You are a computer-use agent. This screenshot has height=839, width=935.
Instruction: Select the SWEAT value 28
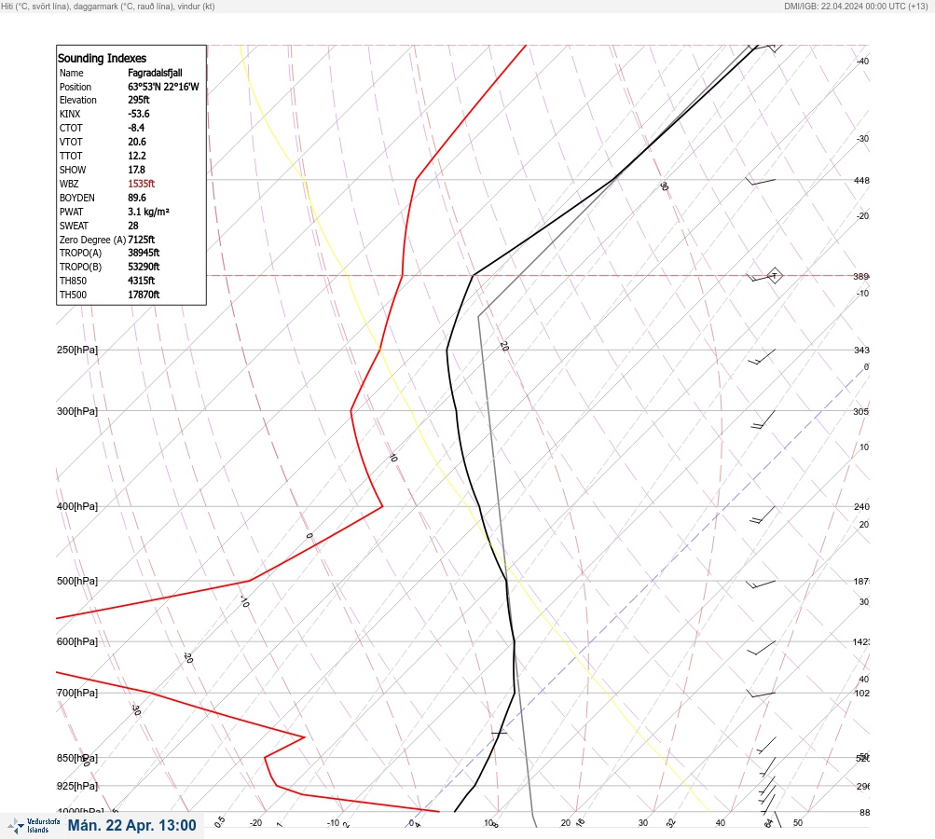[133, 226]
